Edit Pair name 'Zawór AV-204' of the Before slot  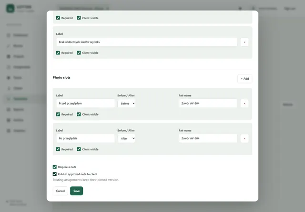208,103
